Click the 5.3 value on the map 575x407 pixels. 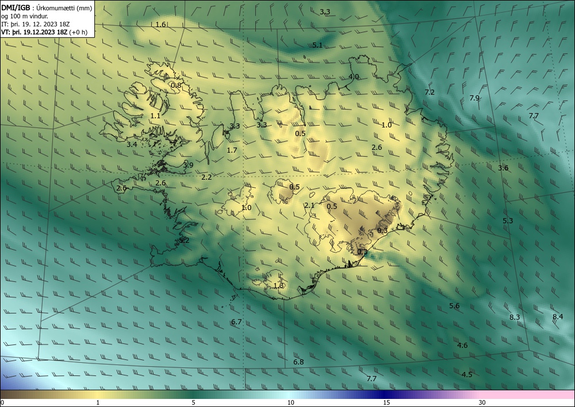[508, 220]
